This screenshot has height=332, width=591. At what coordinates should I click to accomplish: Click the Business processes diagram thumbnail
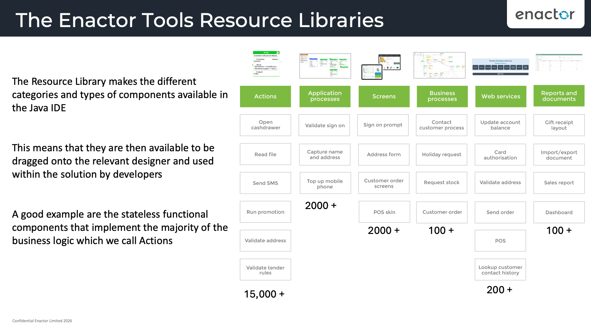click(x=440, y=65)
